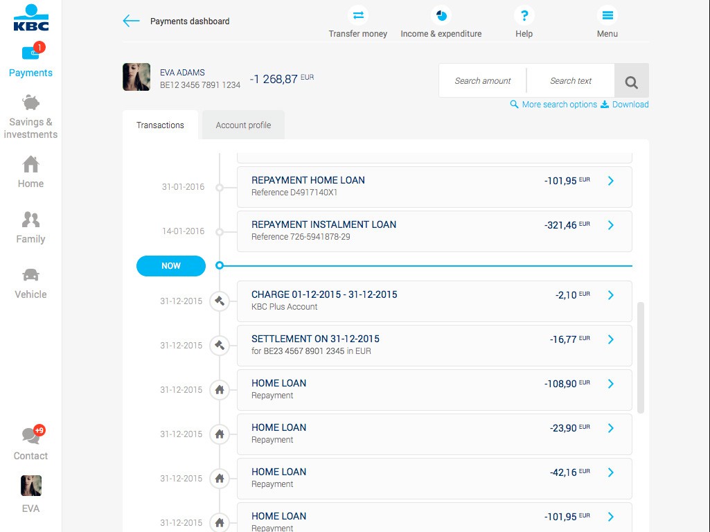The height and width of the screenshot is (532, 710).
Task: Click the More search options link
Action: click(559, 105)
